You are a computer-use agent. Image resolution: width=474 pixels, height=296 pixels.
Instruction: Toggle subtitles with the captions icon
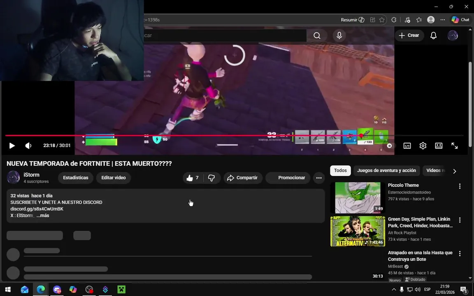pos(407,146)
